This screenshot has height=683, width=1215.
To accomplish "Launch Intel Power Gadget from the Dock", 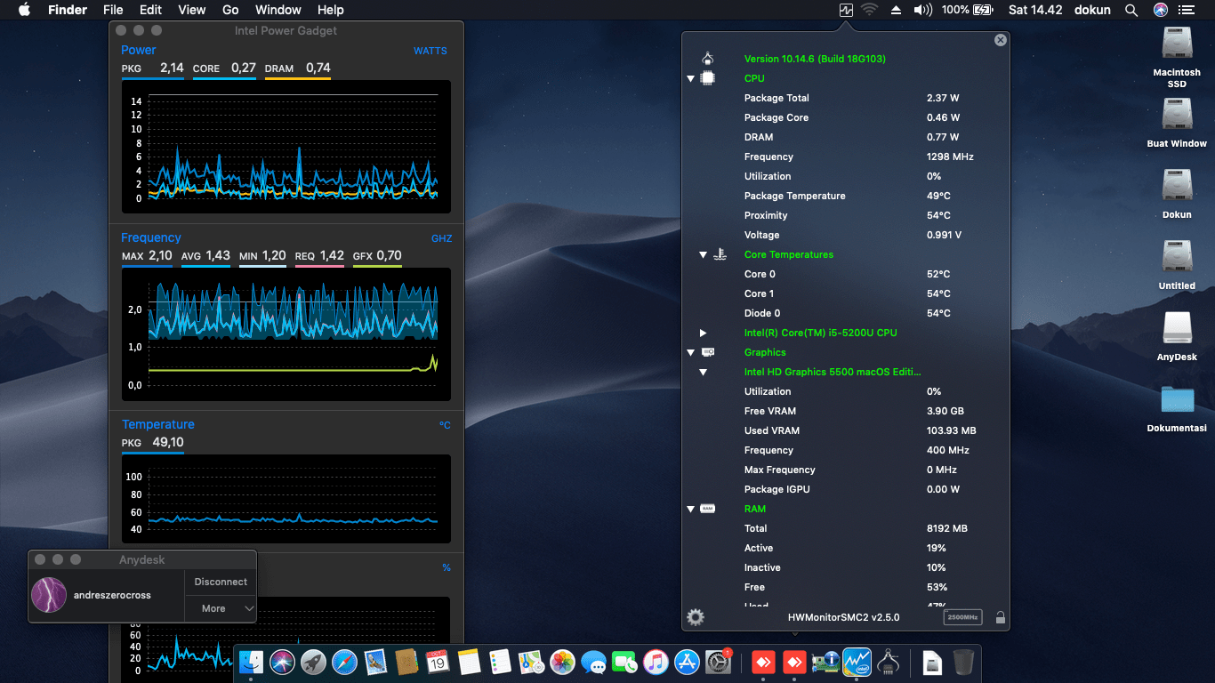I will coord(857,662).
